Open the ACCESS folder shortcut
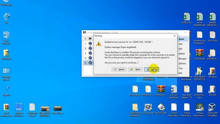Image resolution: width=220 pixels, height=124 pixels. click(212, 91)
